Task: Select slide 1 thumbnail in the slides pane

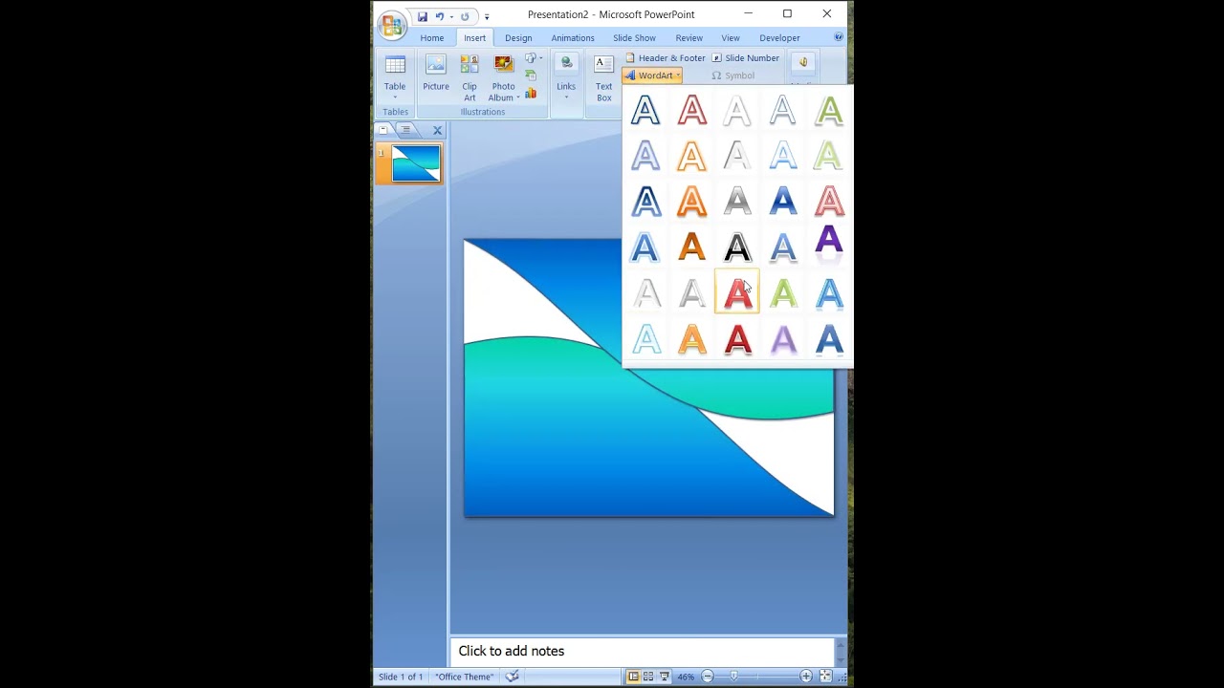Action: click(x=416, y=163)
